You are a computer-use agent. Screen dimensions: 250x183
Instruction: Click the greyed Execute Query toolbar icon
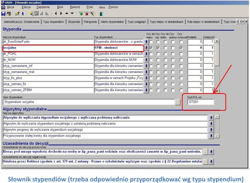click(36, 14)
